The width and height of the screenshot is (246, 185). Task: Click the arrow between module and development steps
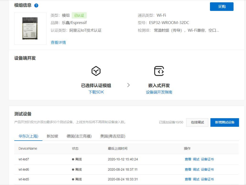[128, 85]
